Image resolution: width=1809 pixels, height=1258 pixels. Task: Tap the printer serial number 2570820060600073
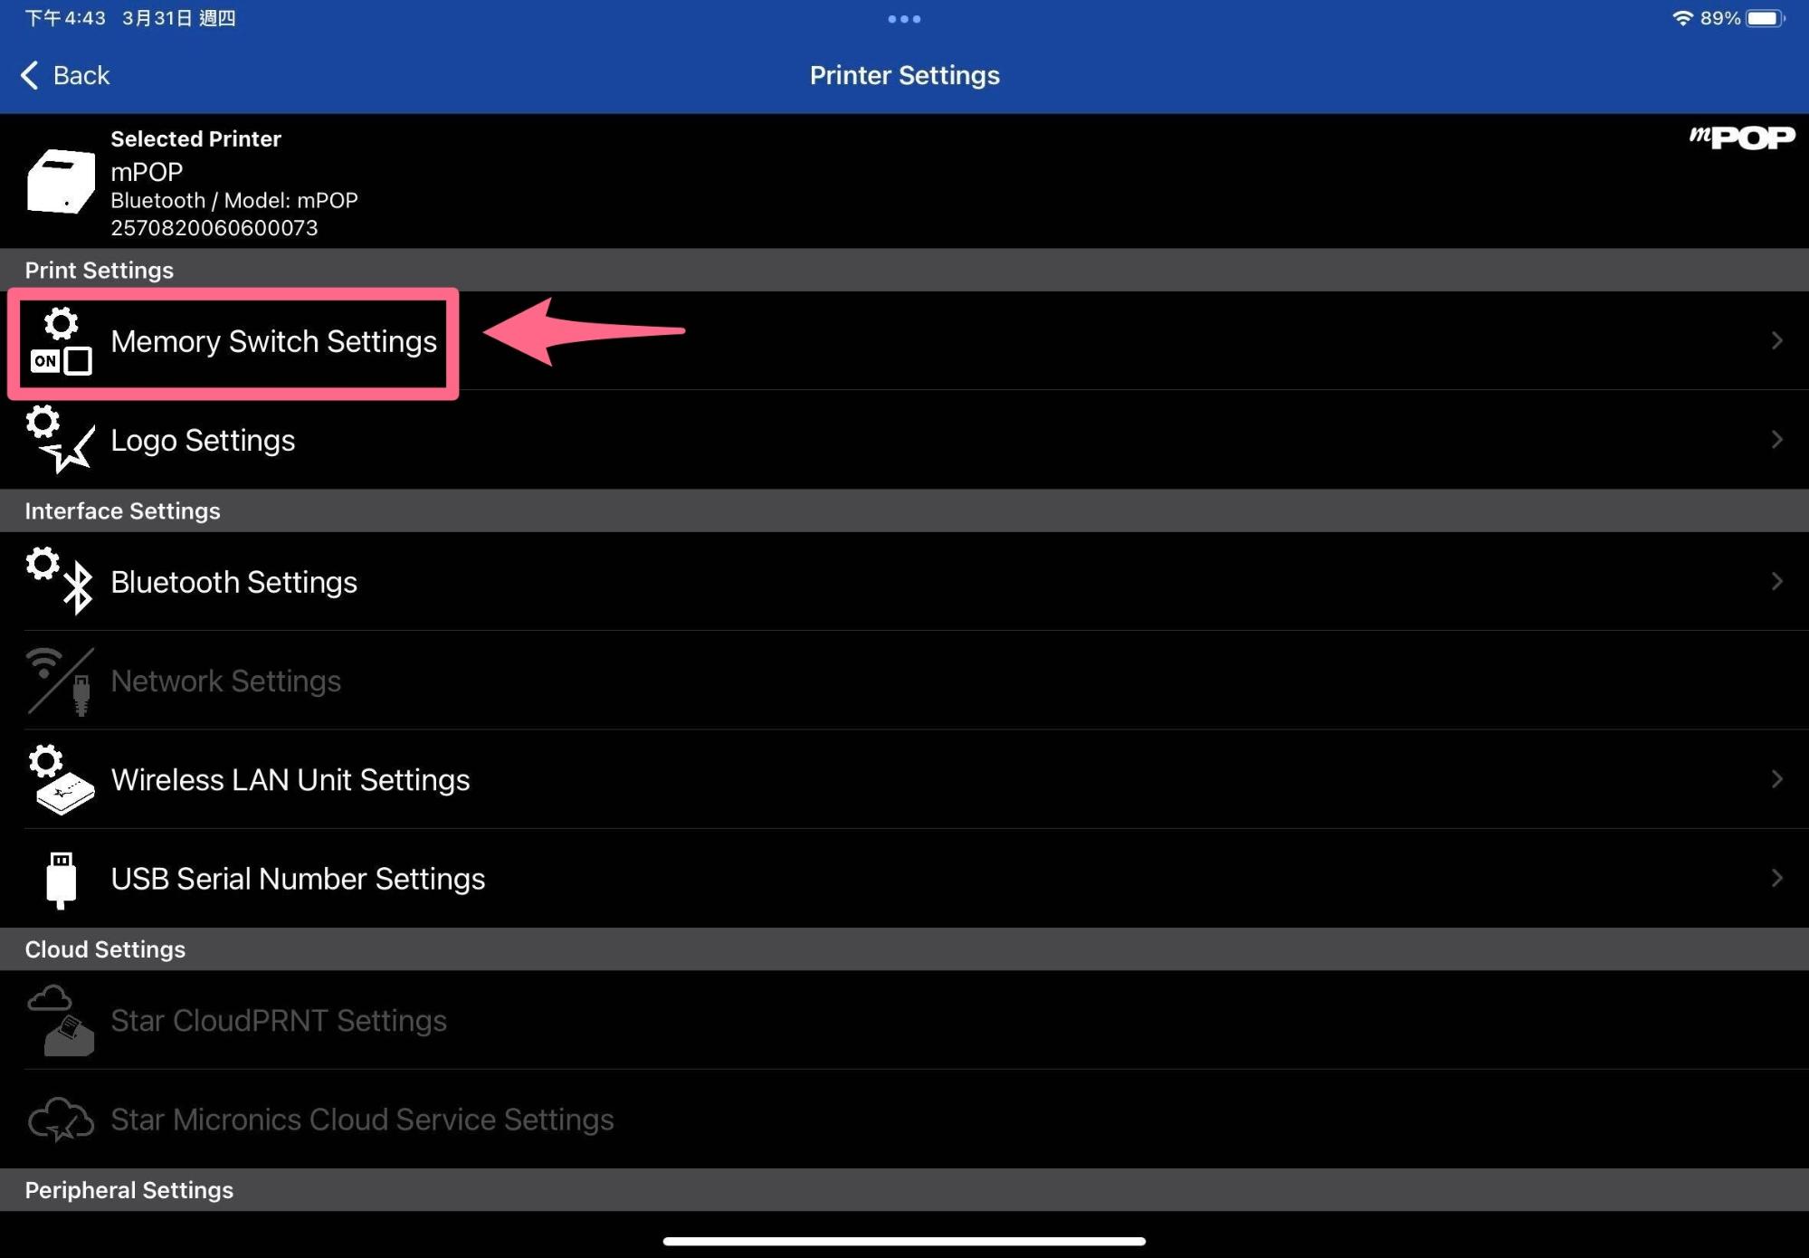pyautogui.click(x=214, y=227)
